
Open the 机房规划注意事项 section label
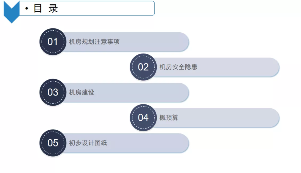pyautogui.click(x=94, y=42)
